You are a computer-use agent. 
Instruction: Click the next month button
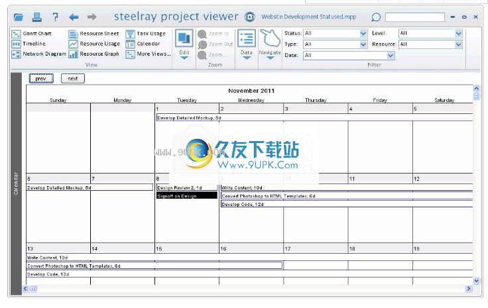coord(73,79)
